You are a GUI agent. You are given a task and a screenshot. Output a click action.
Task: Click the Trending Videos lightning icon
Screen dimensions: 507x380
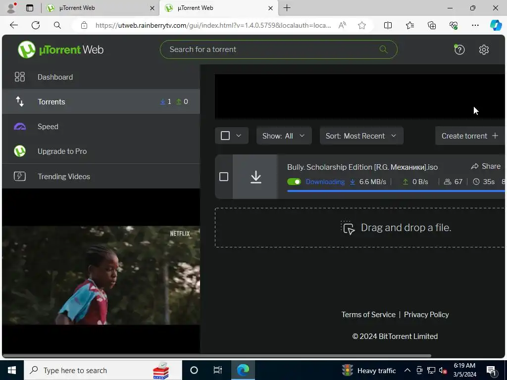[20, 176]
